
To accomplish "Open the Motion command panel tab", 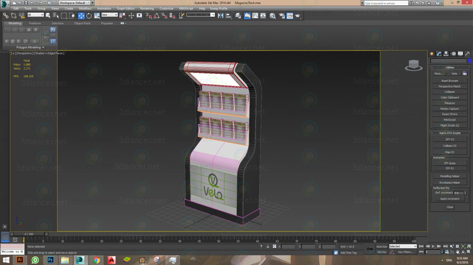I will pos(454,54).
